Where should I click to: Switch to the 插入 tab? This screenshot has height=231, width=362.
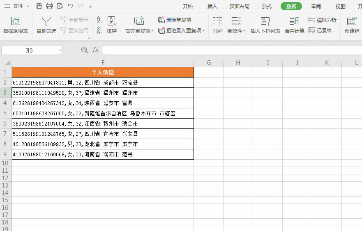pyautogui.click(x=212, y=7)
